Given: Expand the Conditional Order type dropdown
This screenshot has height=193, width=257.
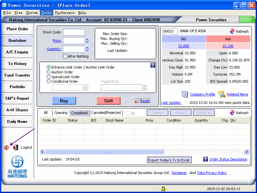Looking at the screenshot, I should [x=85, y=87].
